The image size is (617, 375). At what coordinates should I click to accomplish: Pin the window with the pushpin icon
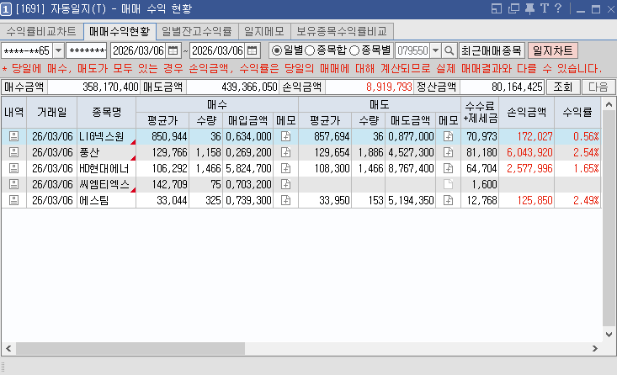point(529,8)
